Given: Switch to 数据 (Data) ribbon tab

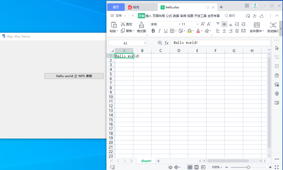Looking at the screenshot, I should (x=176, y=16).
